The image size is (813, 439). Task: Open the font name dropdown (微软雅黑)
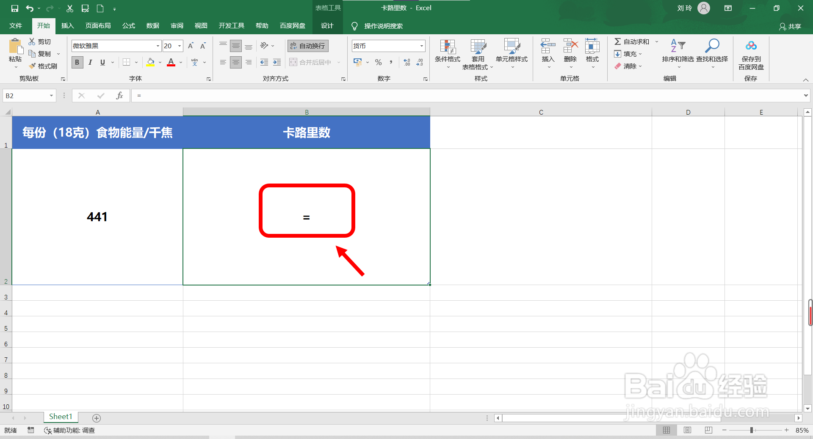pyautogui.click(x=158, y=46)
